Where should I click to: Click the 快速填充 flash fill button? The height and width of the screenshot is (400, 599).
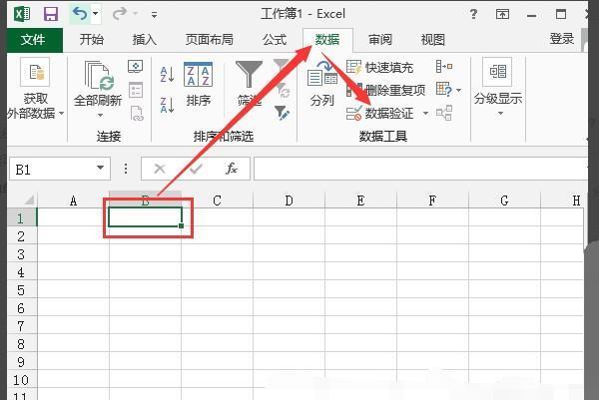point(380,68)
